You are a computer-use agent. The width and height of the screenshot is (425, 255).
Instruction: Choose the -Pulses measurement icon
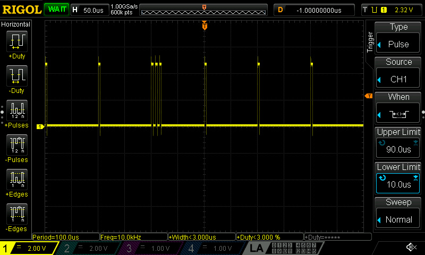pyautogui.click(x=17, y=145)
